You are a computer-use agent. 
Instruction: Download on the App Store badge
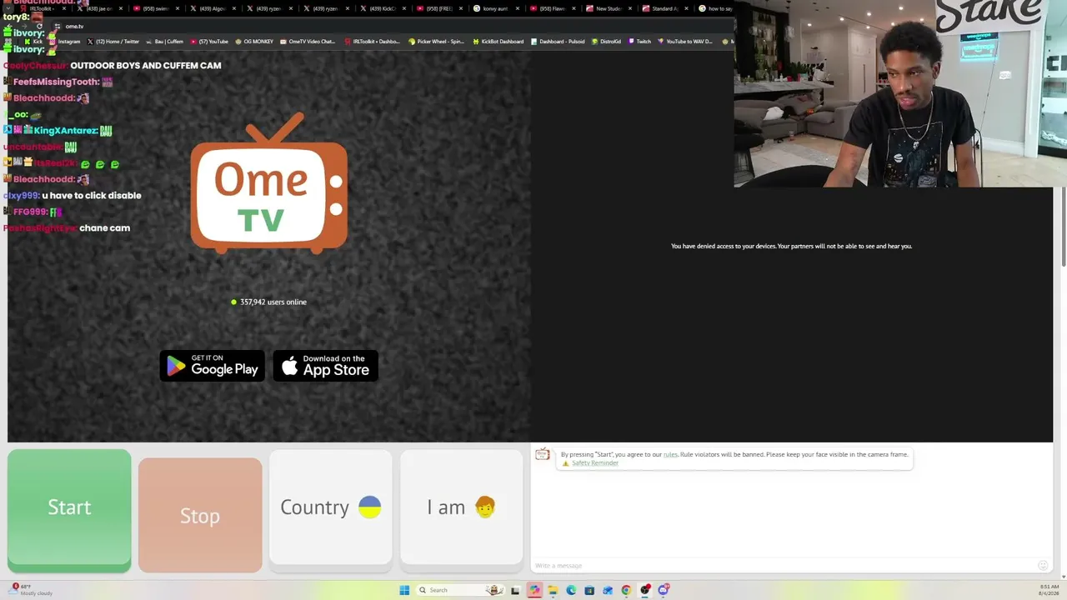click(x=326, y=366)
